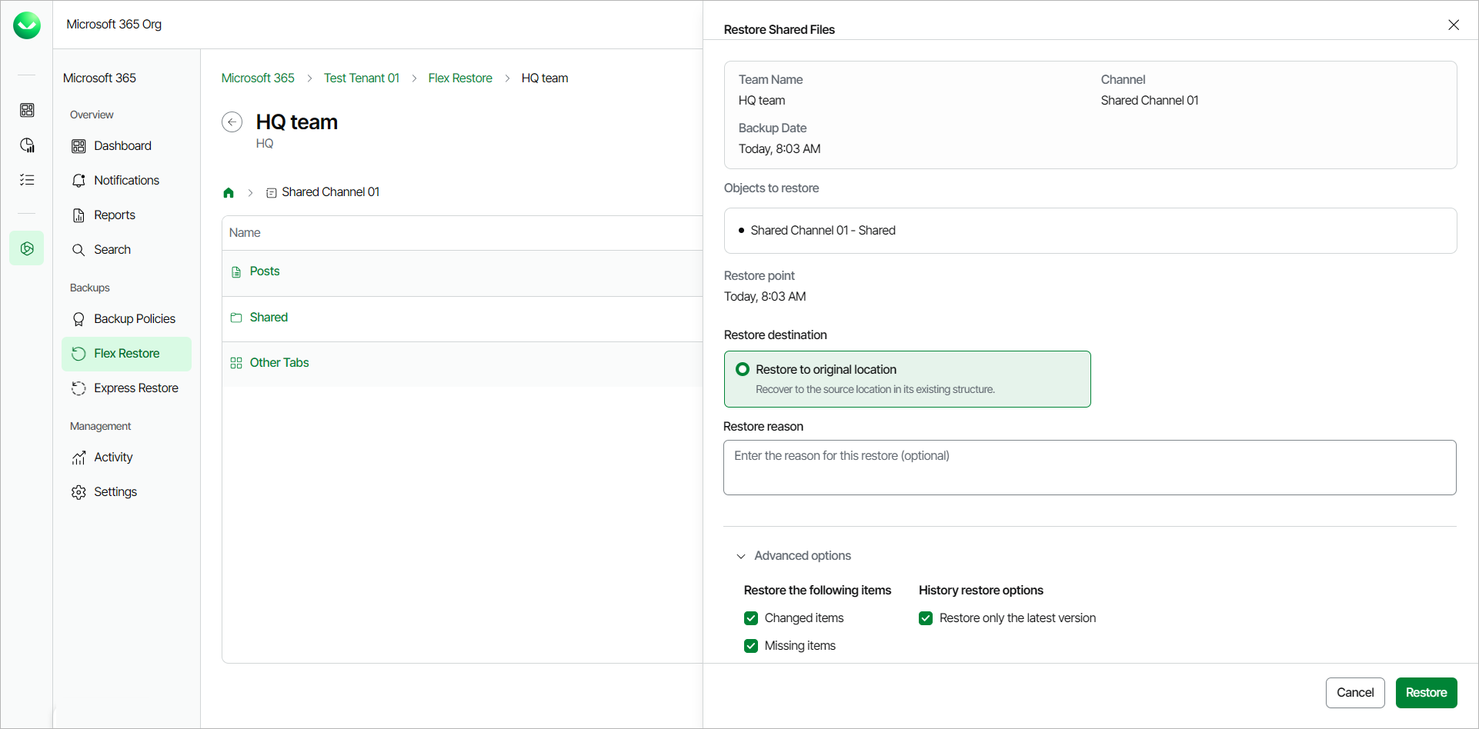Open Notifications in the sidebar
This screenshot has width=1479, height=729.
coord(126,181)
